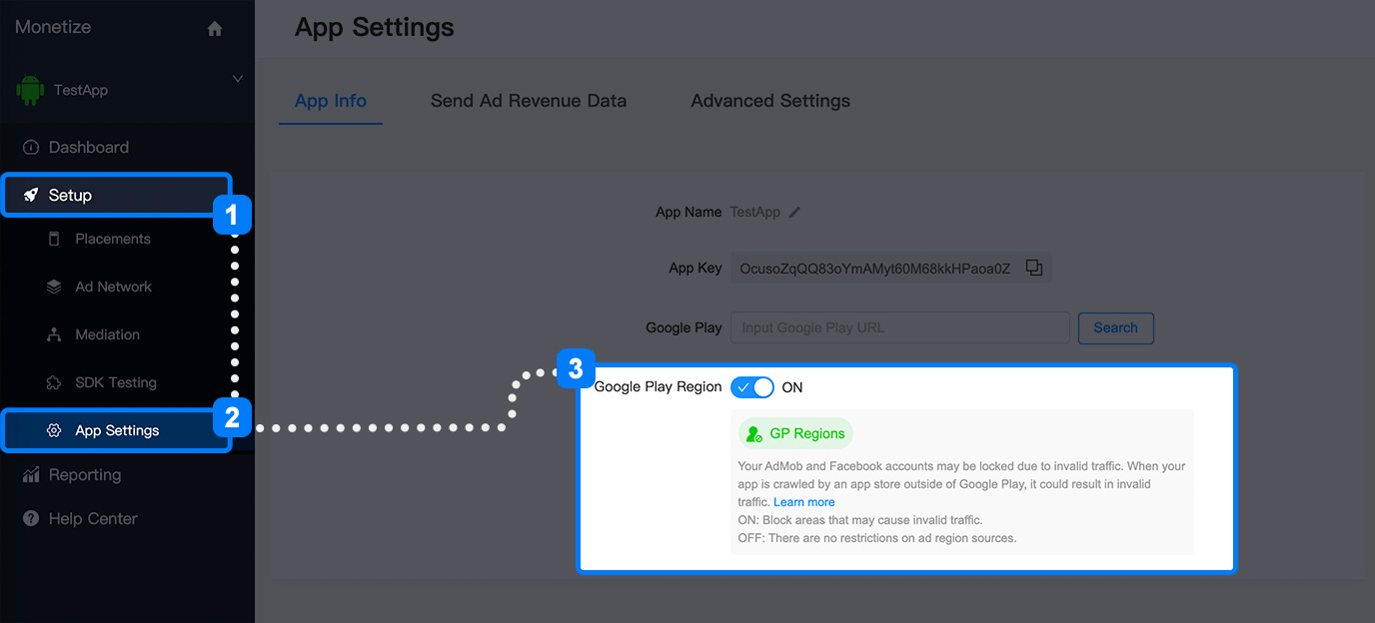Screen dimensions: 1375x623
Task: Copy the App Key with copy icon
Action: (x=1034, y=268)
